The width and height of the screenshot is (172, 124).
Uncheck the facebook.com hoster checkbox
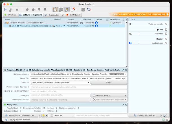(x=166, y=43)
